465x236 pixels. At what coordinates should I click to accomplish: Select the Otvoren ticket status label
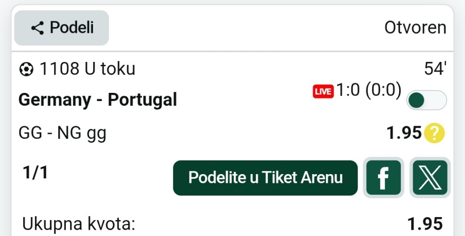(415, 28)
